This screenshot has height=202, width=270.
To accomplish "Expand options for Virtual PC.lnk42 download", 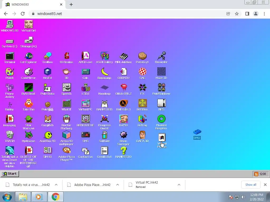I will [x=179, y=185].
